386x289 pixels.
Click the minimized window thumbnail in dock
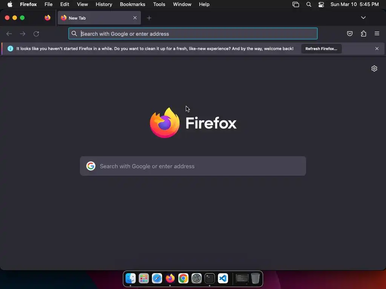(242, 279)
